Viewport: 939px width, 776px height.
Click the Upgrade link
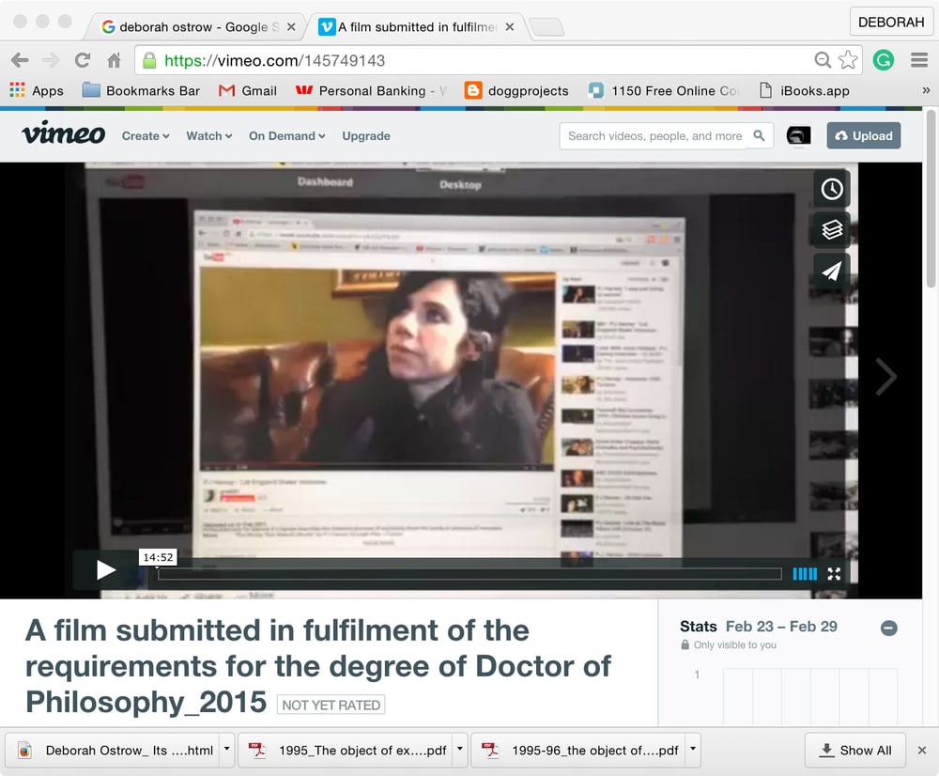[366, 136]
